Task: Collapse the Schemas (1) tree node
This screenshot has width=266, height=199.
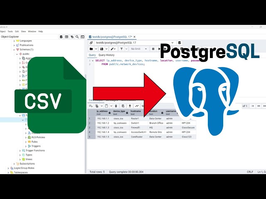Action: [x=14, y=50]
